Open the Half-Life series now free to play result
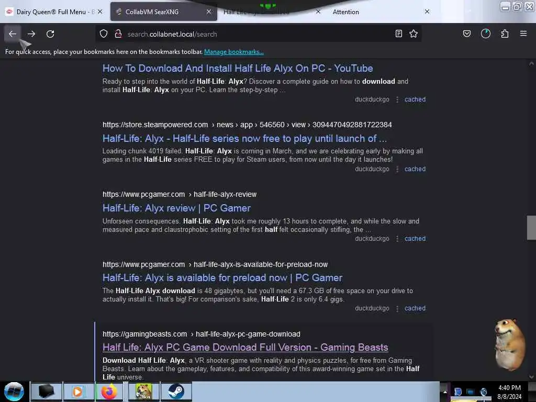The image size is (536, 402). 245,138
